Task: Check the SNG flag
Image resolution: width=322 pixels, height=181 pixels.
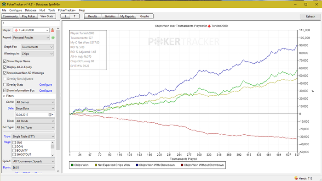Action: click(14, 143)
